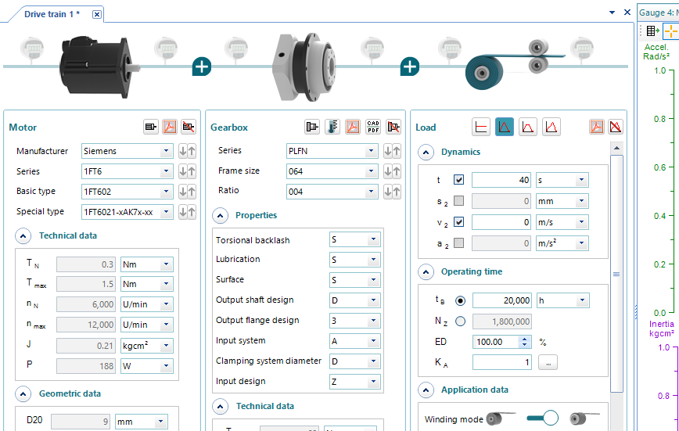Select the highlighted triangular motion profile icon
Image resolution: width=679 pixels, height=431 pixels.
(505, 127)
